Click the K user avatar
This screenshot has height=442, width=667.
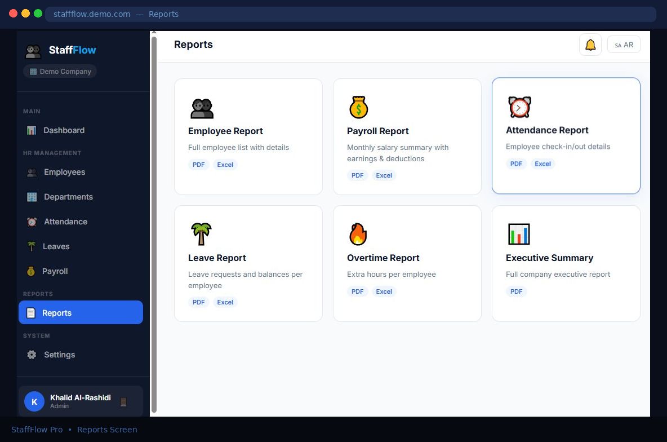(34, 401)
